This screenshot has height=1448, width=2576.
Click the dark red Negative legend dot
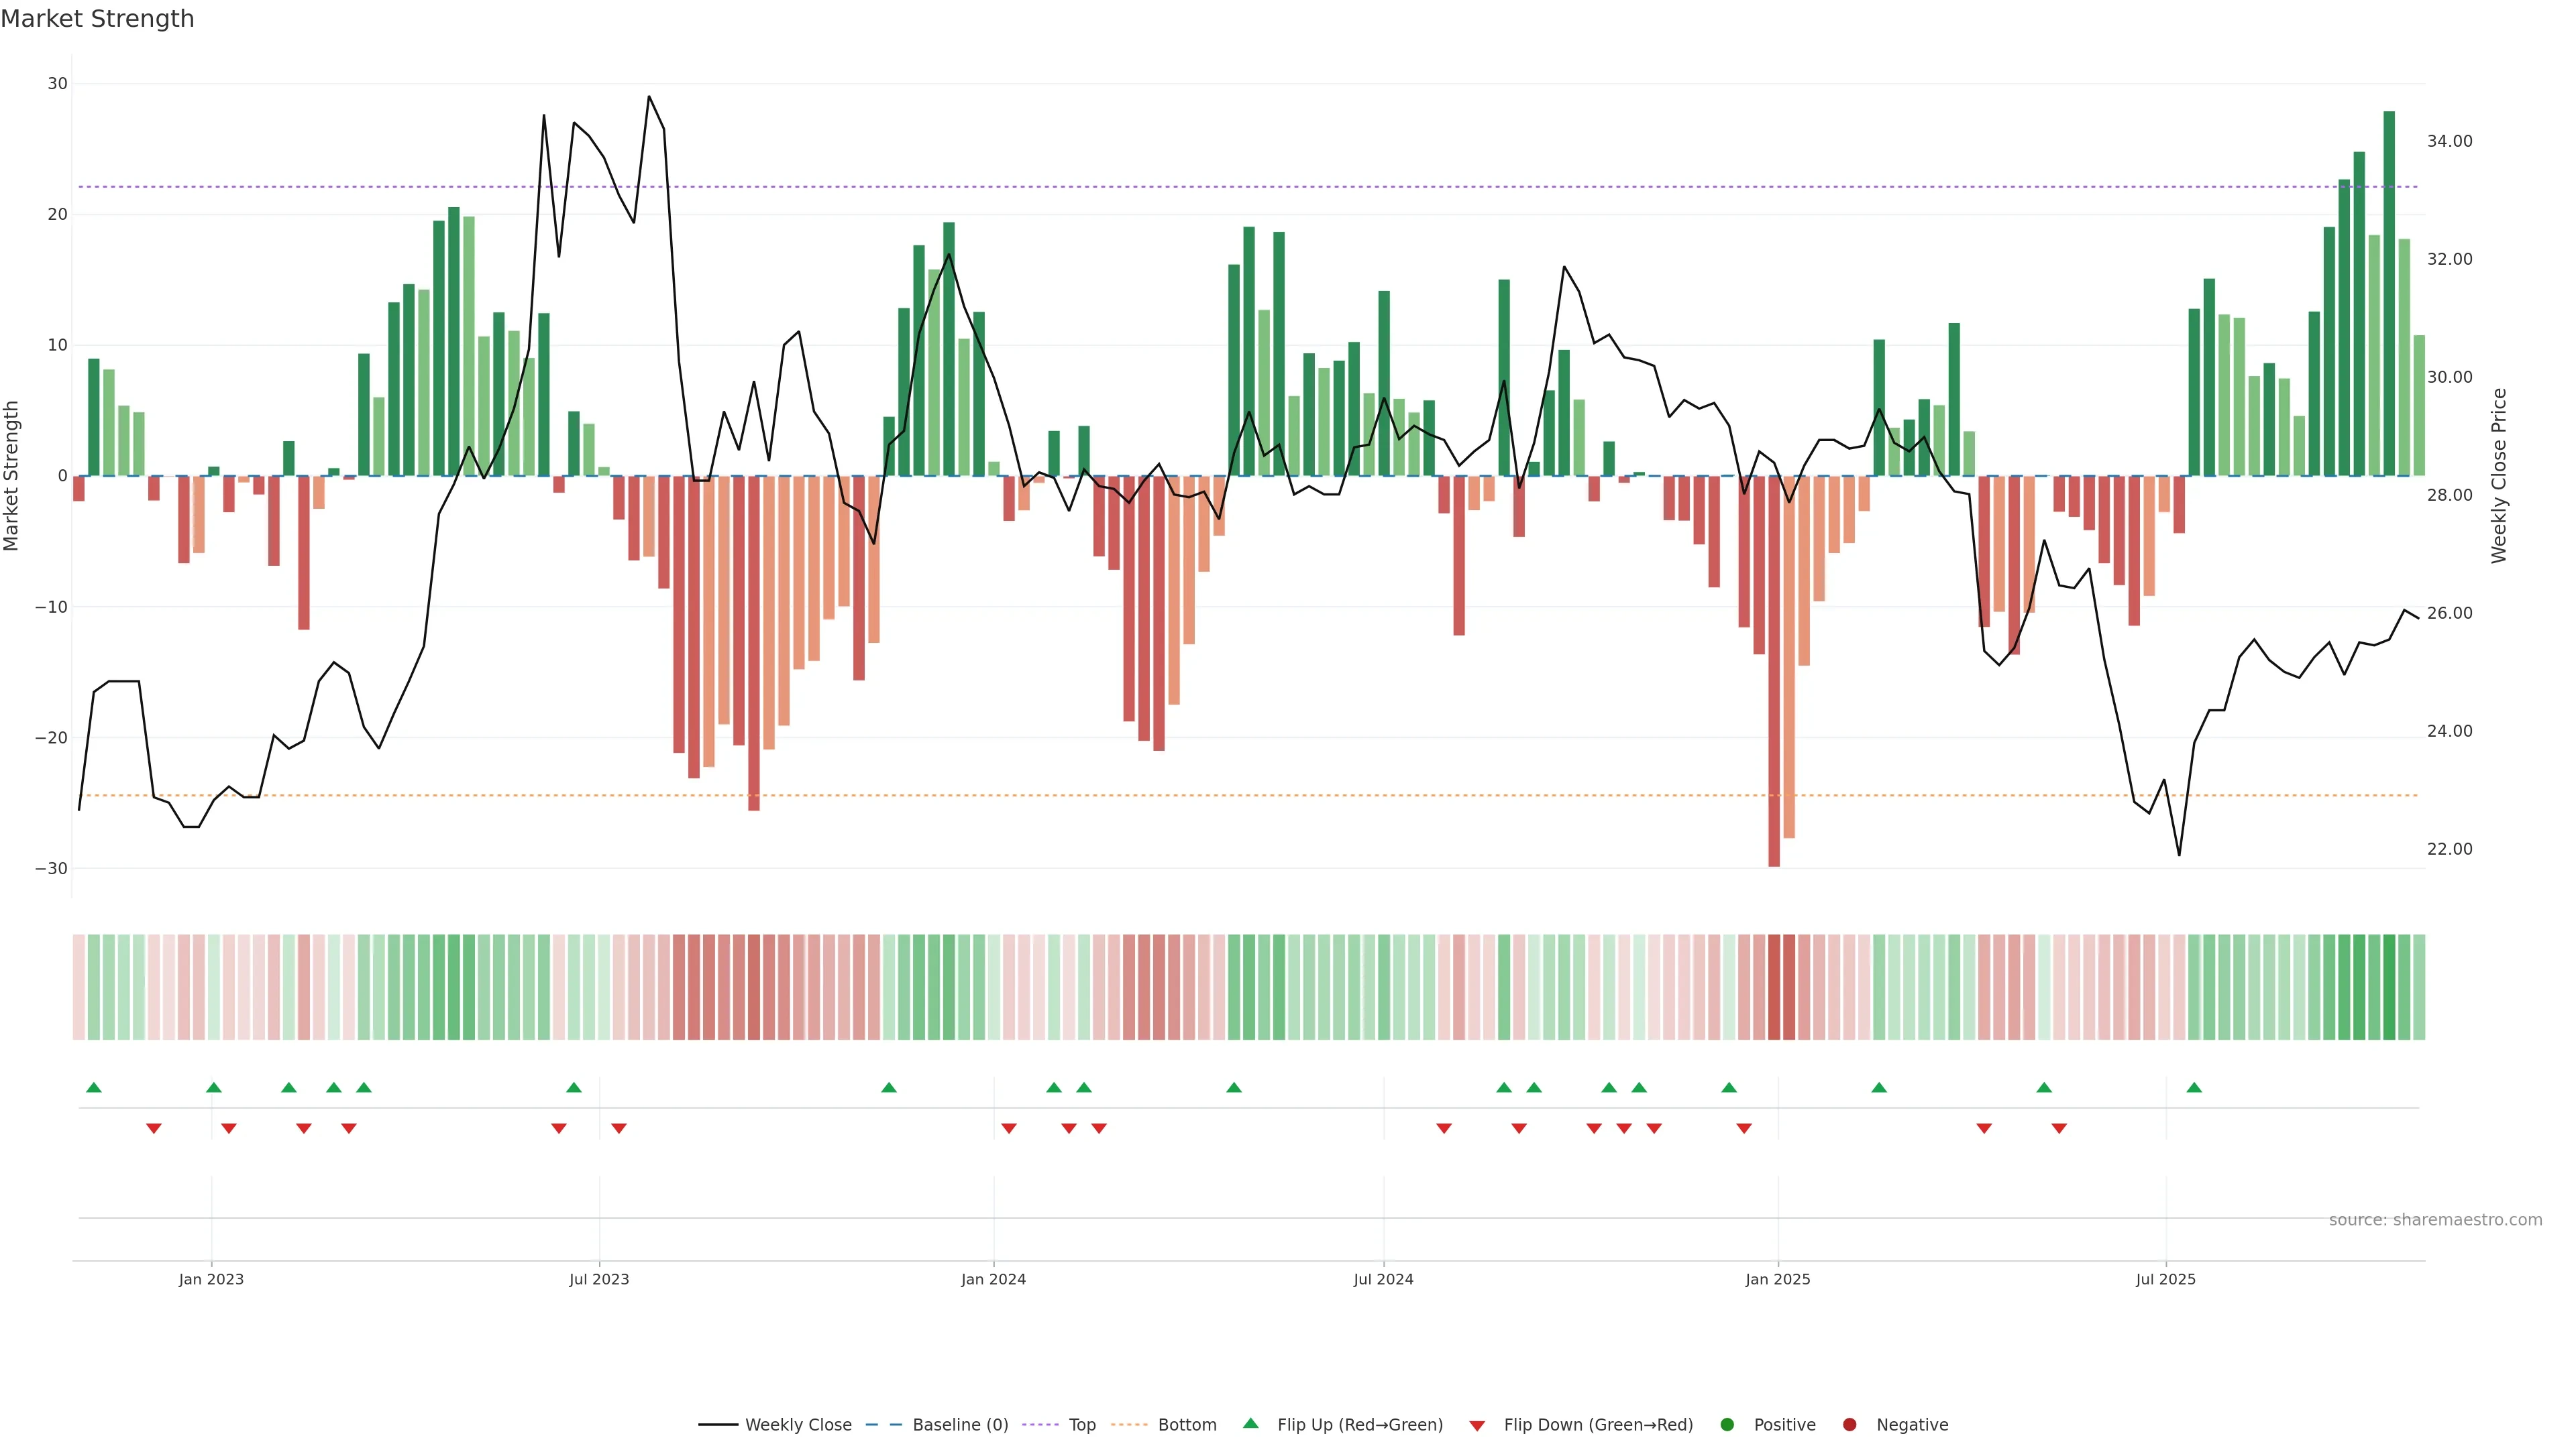click(x=1849, y=1425)
